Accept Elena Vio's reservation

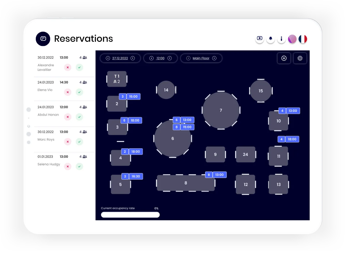[79, 92]
